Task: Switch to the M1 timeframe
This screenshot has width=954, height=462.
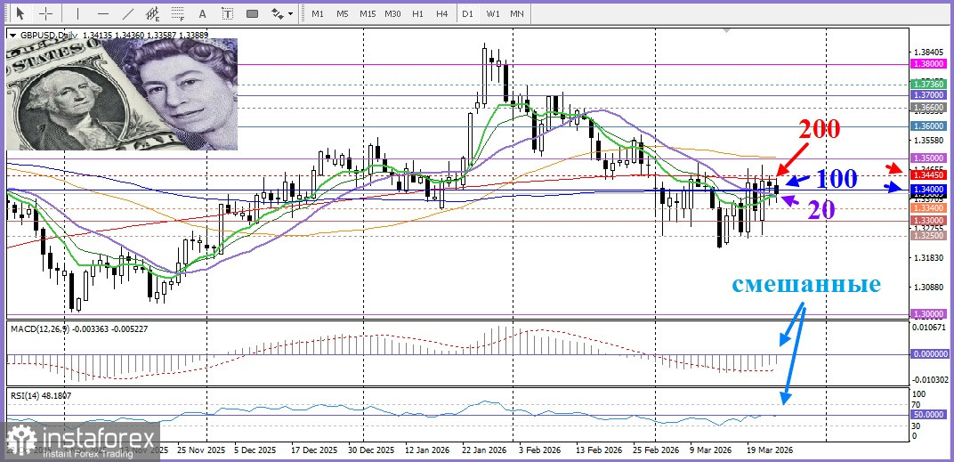Action: (318, 13)
